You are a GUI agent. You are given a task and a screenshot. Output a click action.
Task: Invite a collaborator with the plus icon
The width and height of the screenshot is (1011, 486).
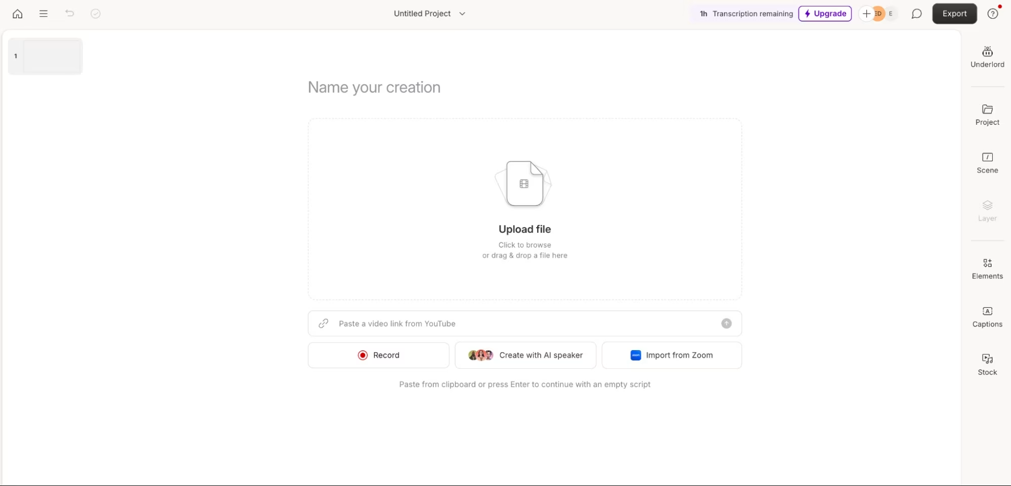(865, 14)
